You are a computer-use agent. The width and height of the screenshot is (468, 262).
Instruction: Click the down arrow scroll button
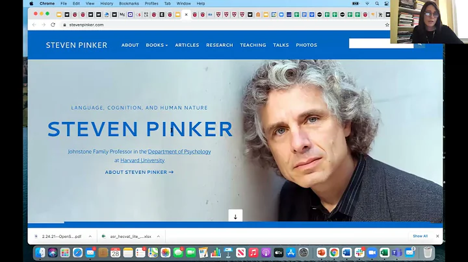click(x=235, y=216)
